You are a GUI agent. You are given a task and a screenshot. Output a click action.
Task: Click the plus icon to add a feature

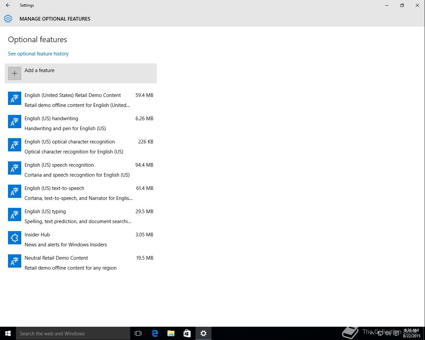click(15, 73)
